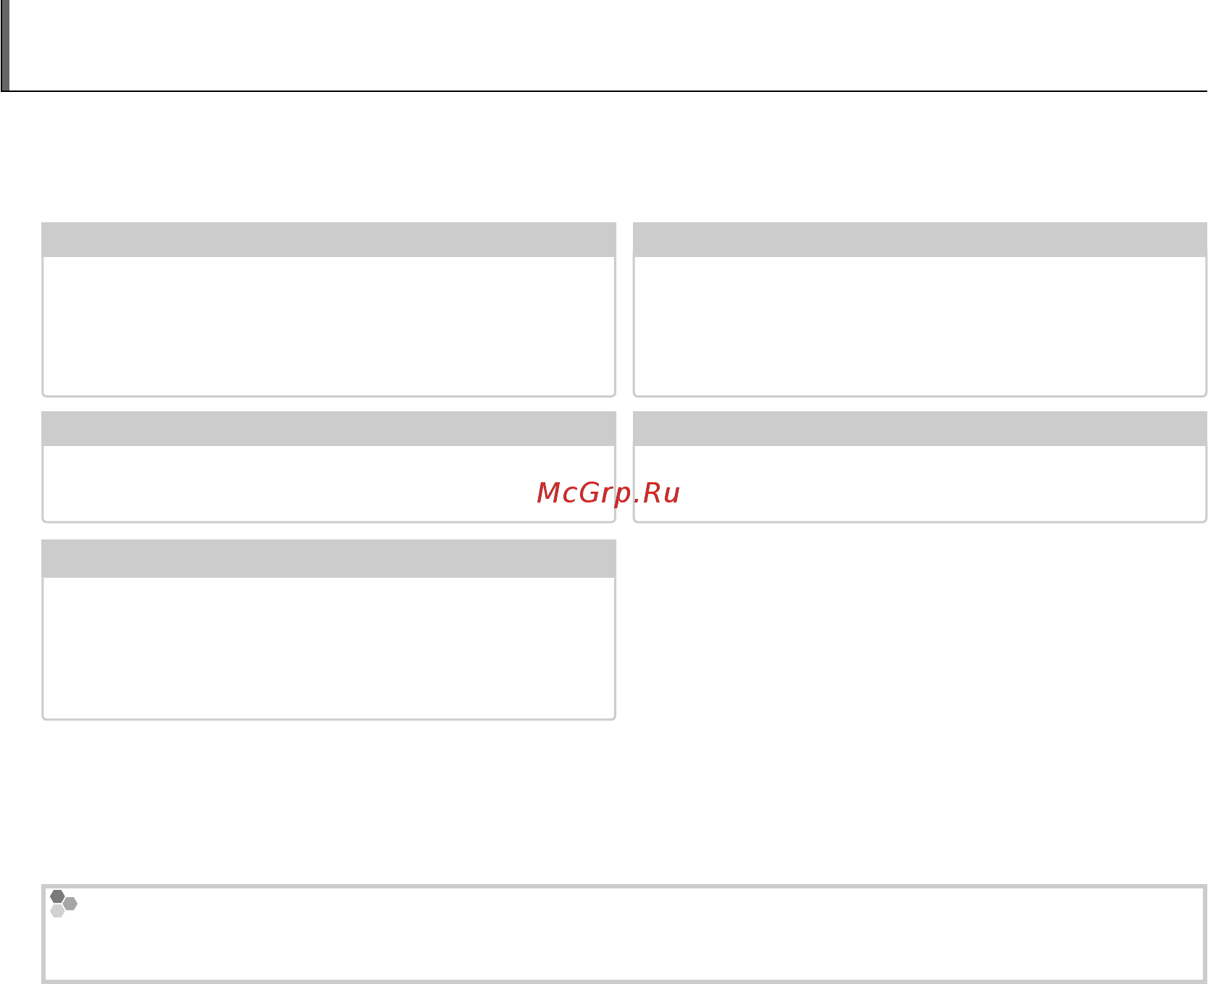Screen dimensions: 1208x984
Task: Click inside the bottom-left box body
Action: pyautogui.click(x=329, y=648)
